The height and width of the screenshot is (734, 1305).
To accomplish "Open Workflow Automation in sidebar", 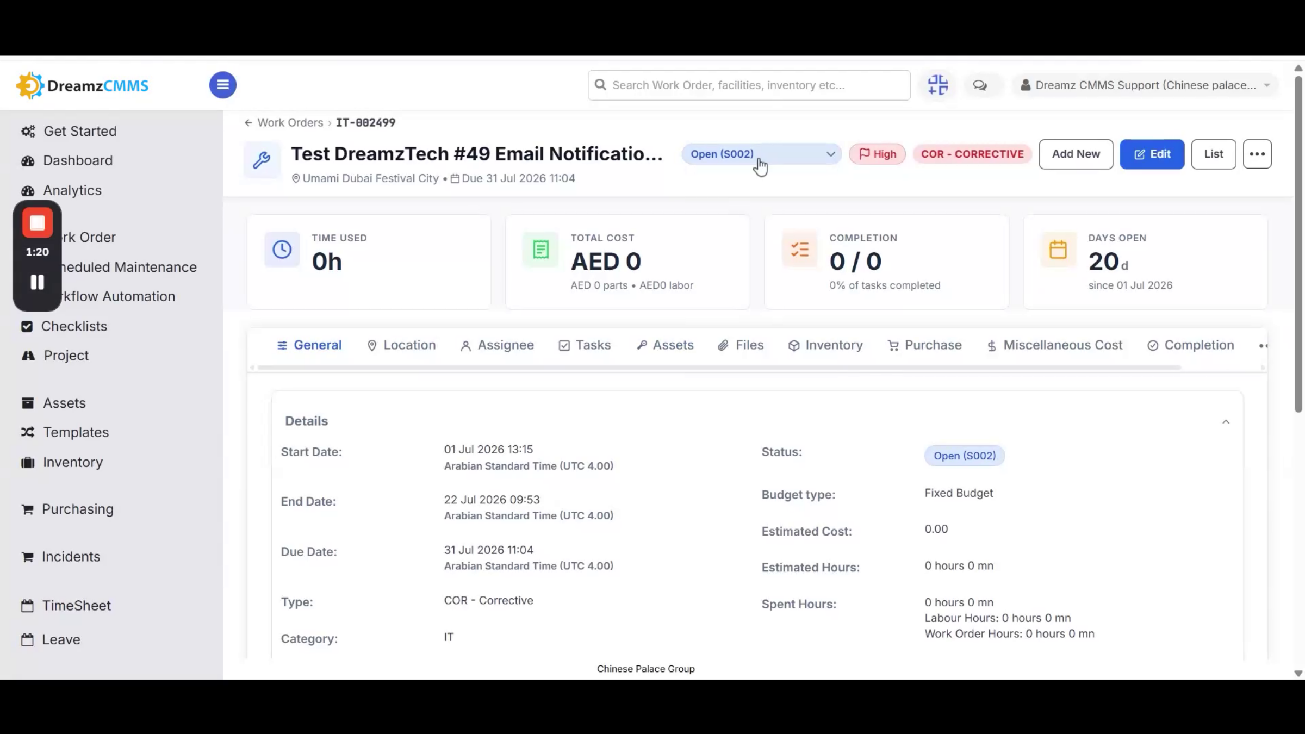I will 118,296.
